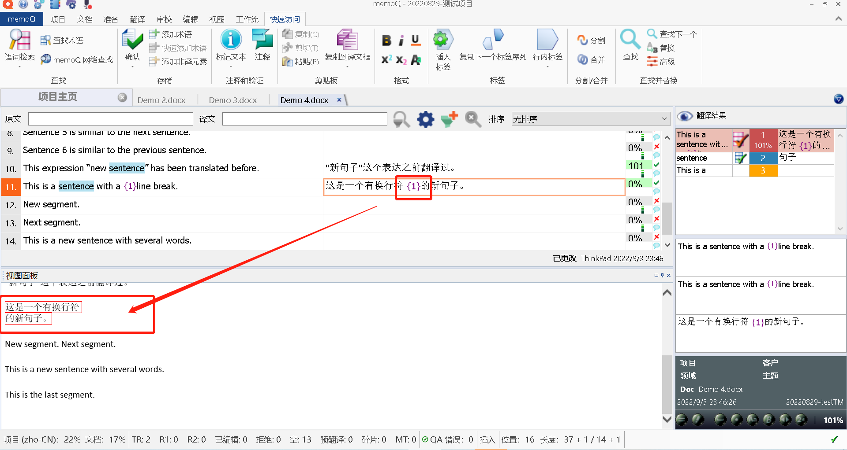Image resolution: width=847 pixels, height=450 pixels.
Task: Switch to the Demo 3.docx tab
Action: click(233, 100)
